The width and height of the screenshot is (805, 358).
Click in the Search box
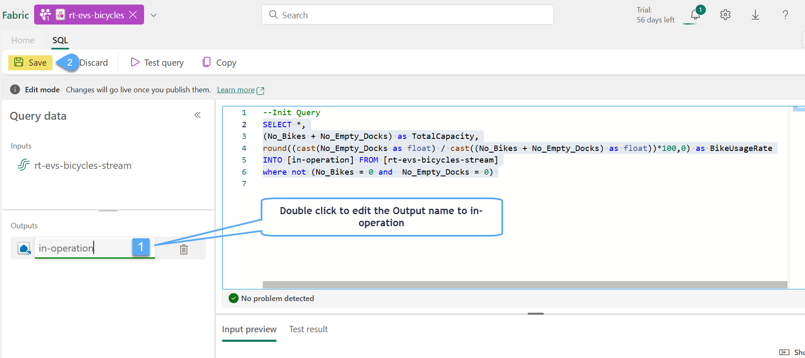[407, 15]
